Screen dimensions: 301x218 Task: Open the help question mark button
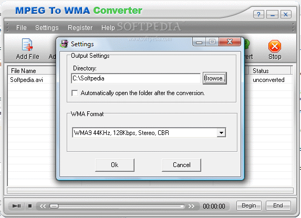pos(258,14)
